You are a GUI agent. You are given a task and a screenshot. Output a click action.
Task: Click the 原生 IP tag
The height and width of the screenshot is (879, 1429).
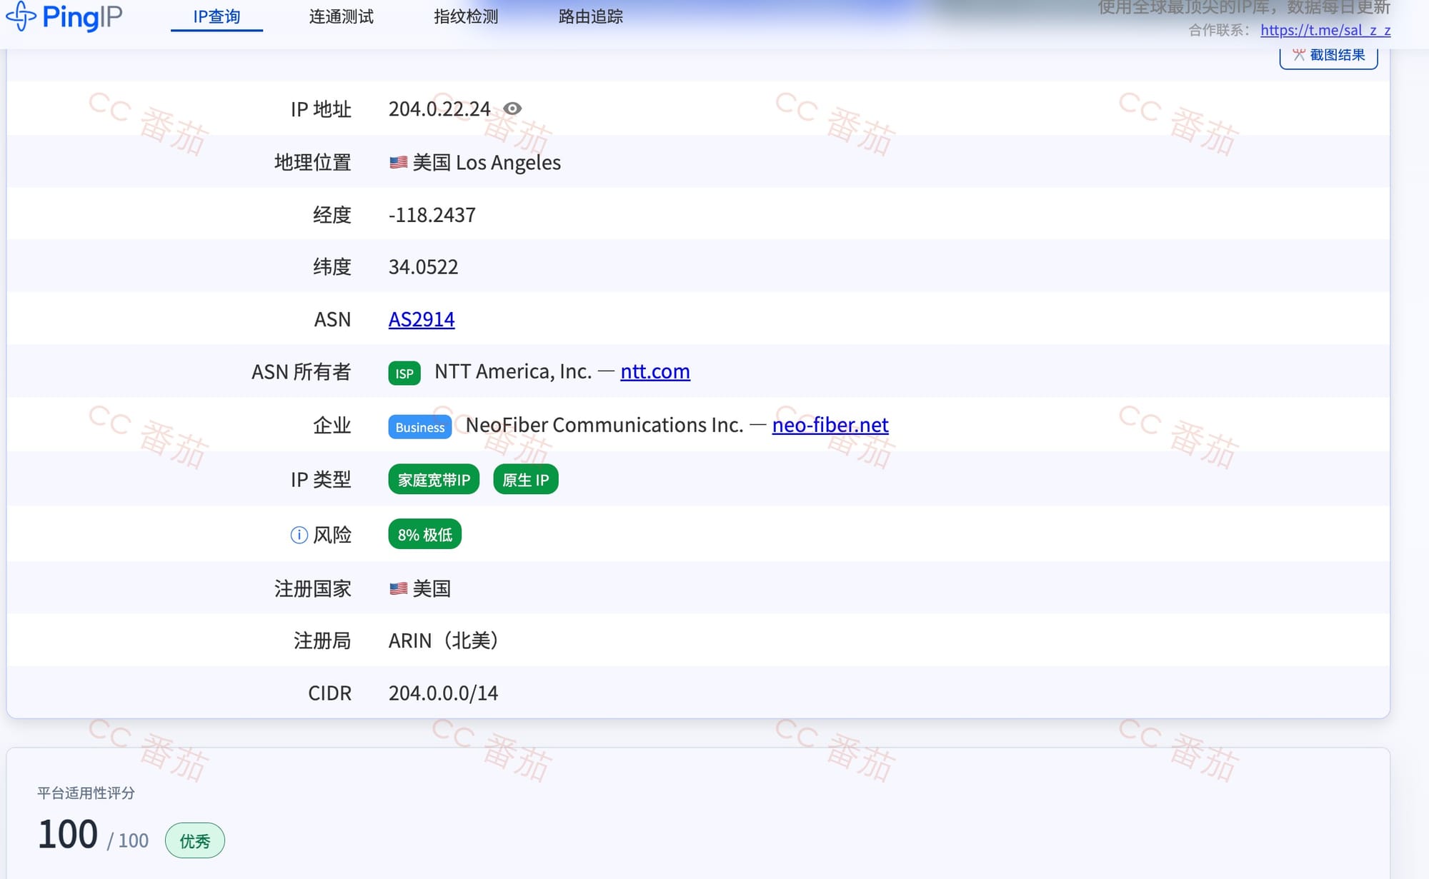pos(526,480)
